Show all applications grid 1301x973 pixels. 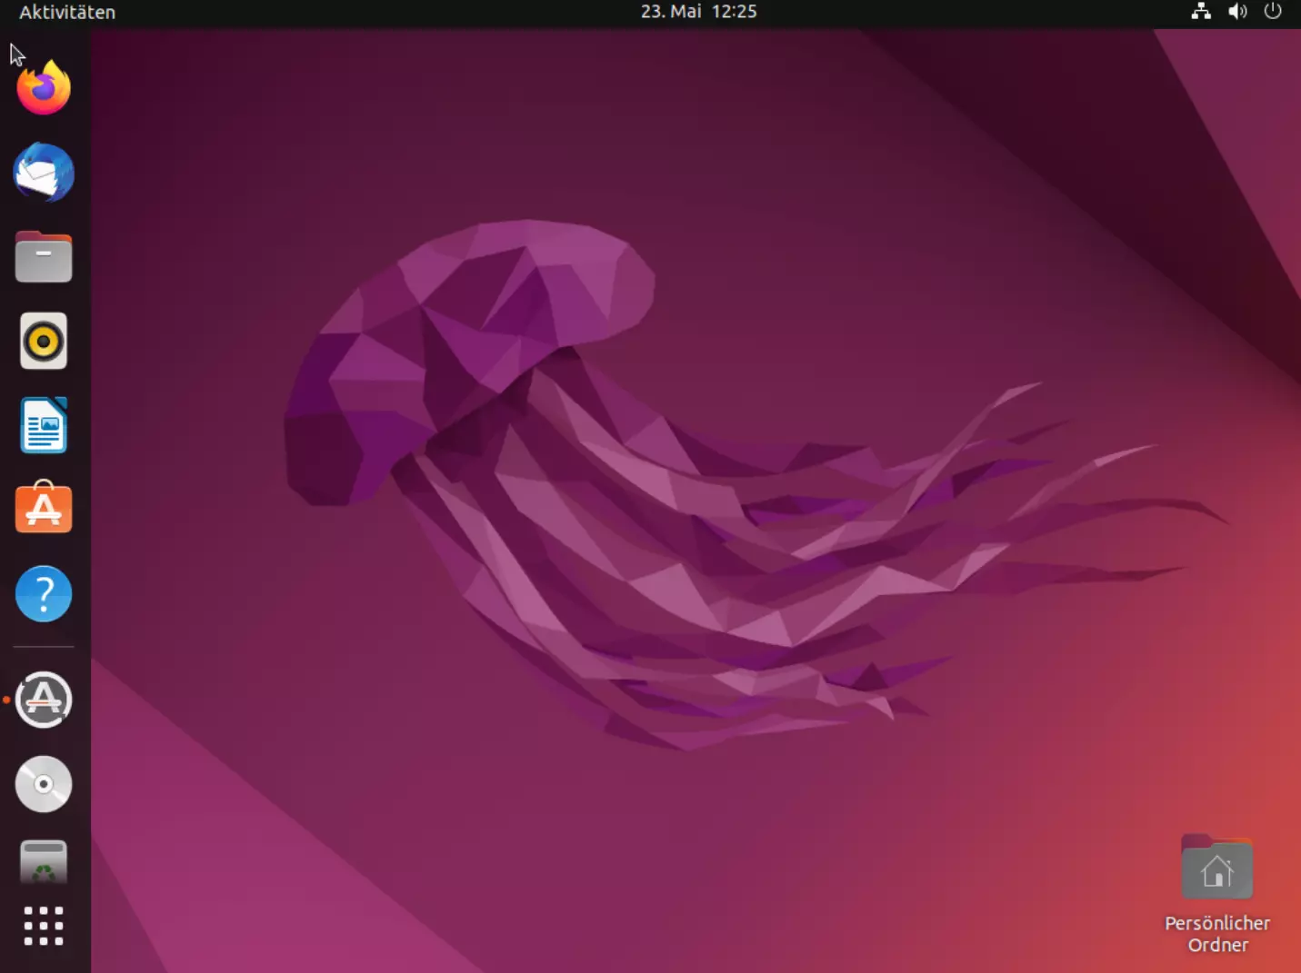click(44, 926)
